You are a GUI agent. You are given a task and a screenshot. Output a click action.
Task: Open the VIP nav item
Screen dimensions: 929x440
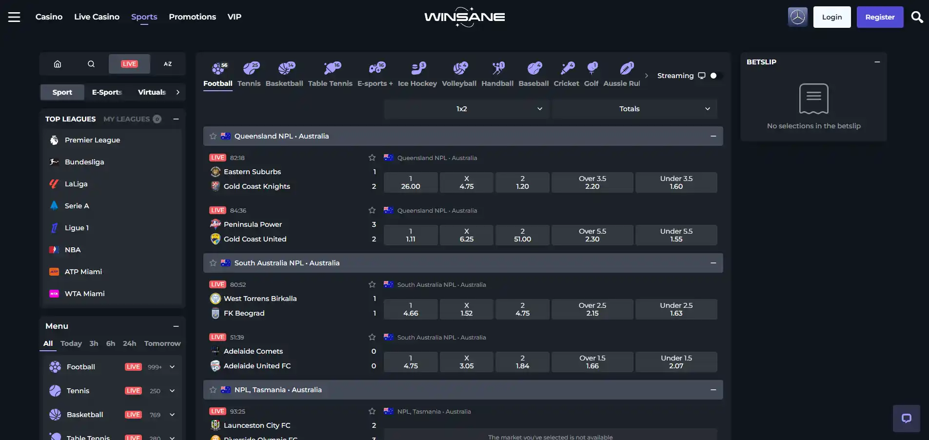click(x=234, y=17)
